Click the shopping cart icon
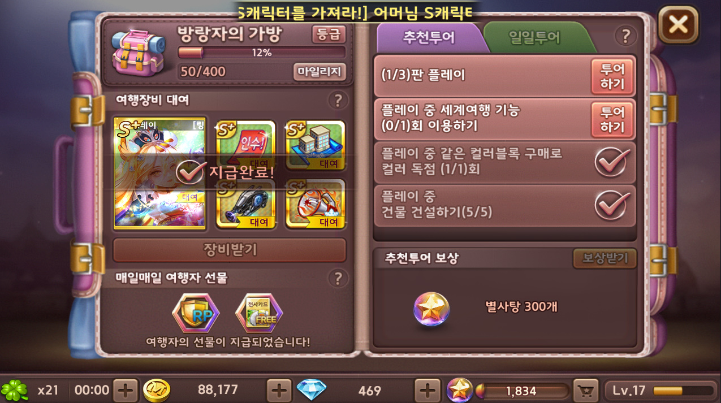This screenshot has height=403, width=721. [586, 390]
